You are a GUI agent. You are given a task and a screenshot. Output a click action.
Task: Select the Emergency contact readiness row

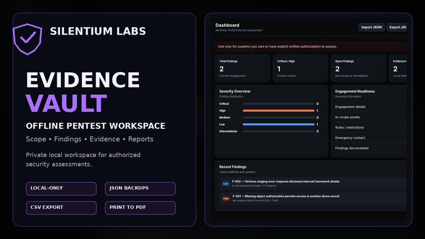coord(370,137)
